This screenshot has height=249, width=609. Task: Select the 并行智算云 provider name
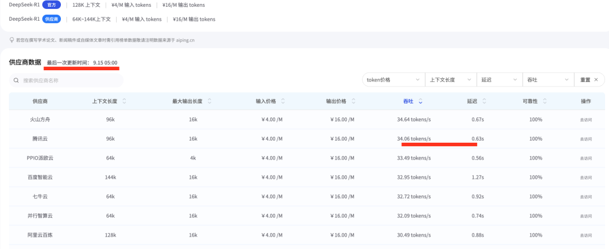tap(41, 216)
